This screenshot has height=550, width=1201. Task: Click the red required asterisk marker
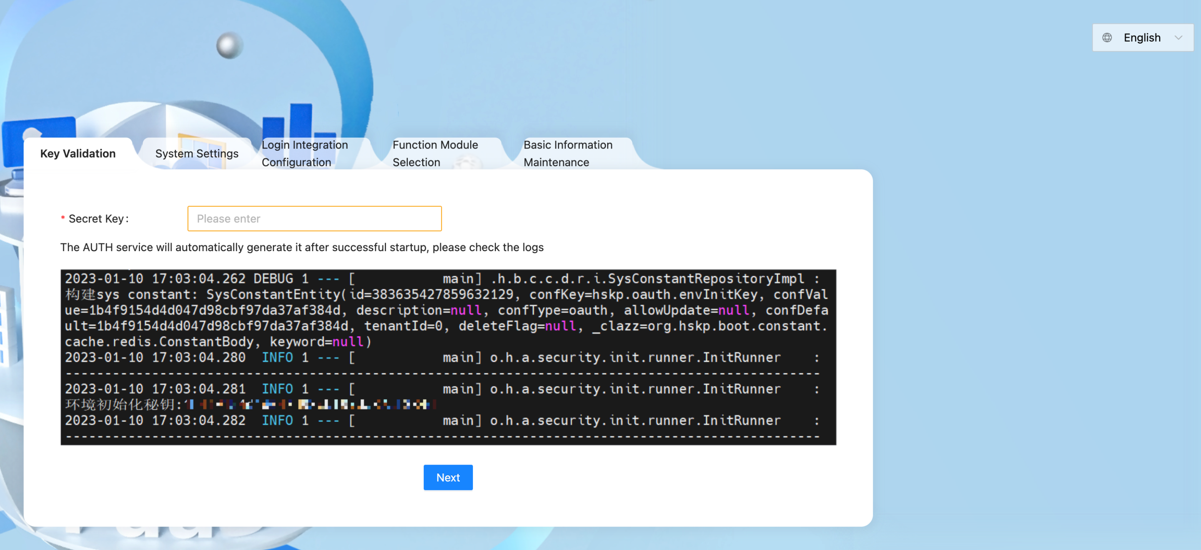coord(63,218)
